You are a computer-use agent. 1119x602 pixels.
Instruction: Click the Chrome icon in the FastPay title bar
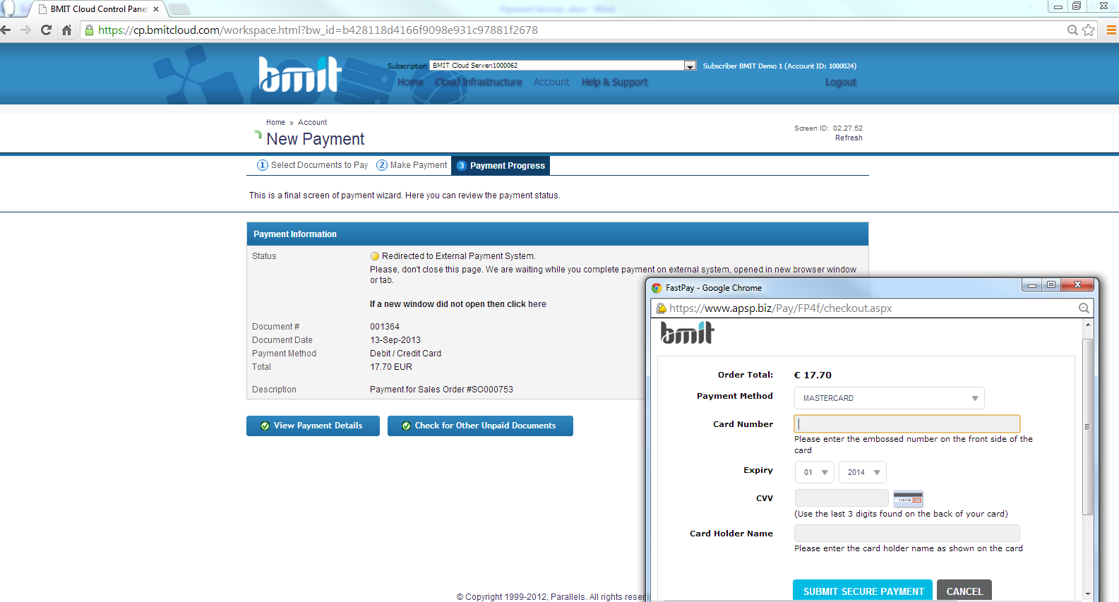[x=657, y=288]
